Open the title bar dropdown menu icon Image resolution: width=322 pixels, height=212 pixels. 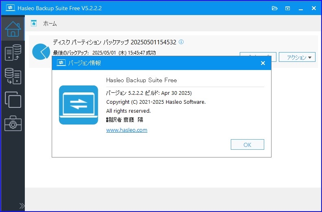pos(287,9)
